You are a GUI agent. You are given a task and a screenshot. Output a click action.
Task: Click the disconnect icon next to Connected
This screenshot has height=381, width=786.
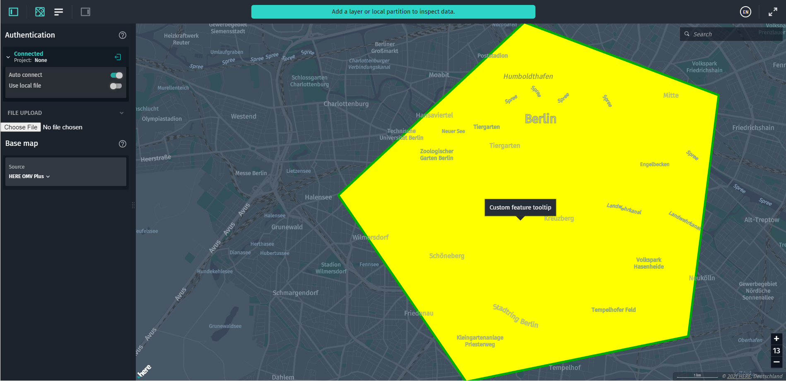pos(118,57)
